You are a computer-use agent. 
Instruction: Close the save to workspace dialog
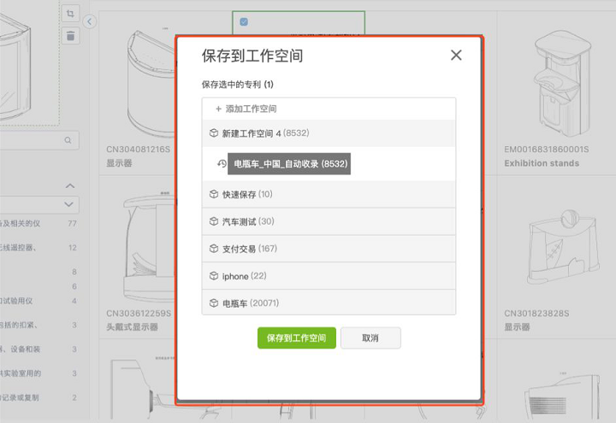coord(455,56)
